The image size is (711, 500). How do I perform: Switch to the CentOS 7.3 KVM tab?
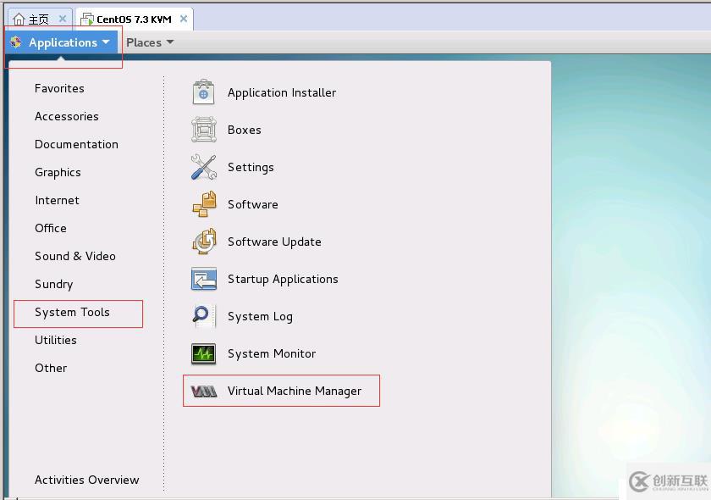[x=135, y=19]
